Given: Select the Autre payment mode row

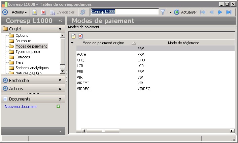Looking at the screenshot, I should pyautogui.click(x=156, y=54).
